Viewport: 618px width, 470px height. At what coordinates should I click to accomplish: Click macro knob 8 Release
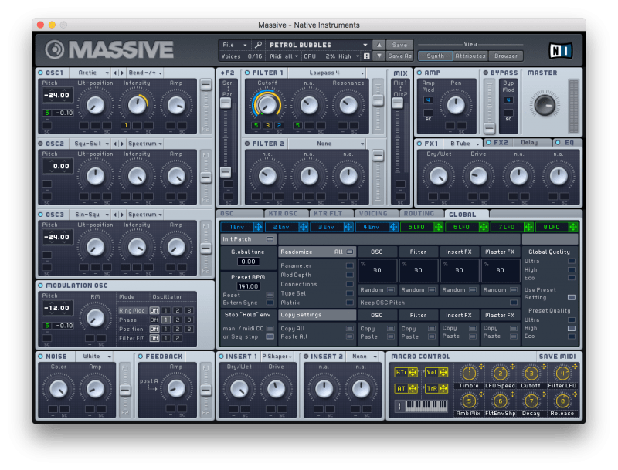(562, 401)
